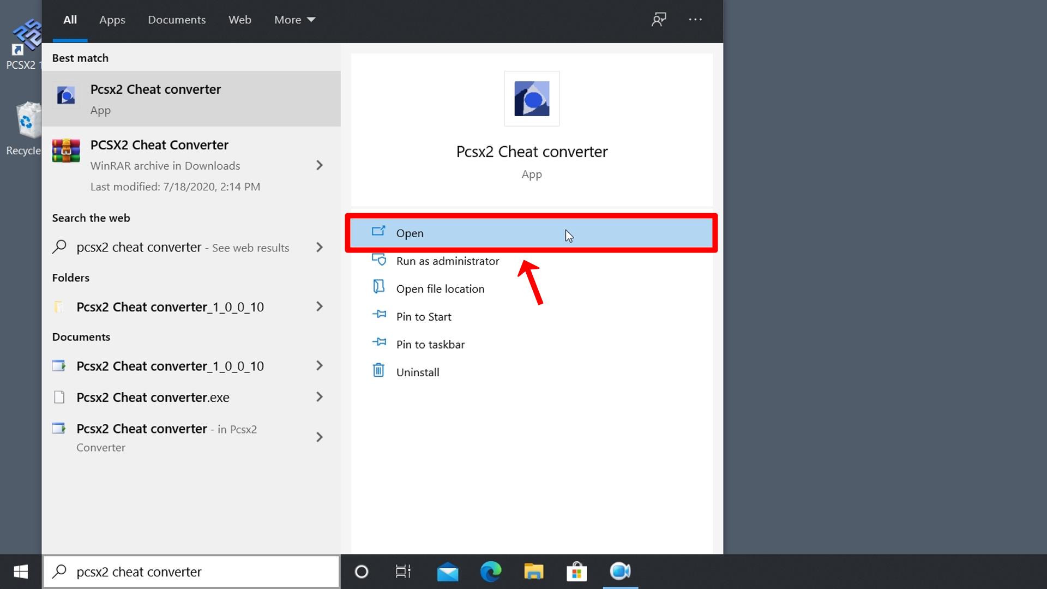The image size is (1047, 589).
Task: Open the Pcsx2 Cheat converter in Pcsx2 Converter result
Action: [x=191, y=437]
